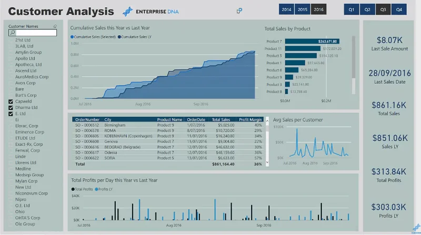This screenshot has width=421, height=235.
Task: Click the small DNA icon in bottom-right corner
Action: 416,228
